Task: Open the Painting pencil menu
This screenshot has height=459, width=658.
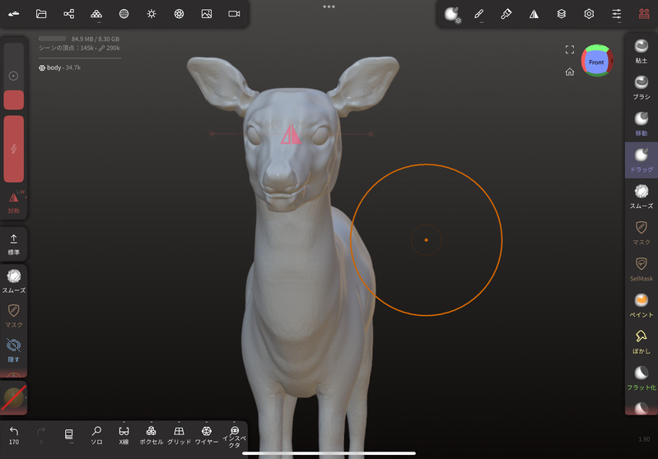Action: [x=478, y=14]
